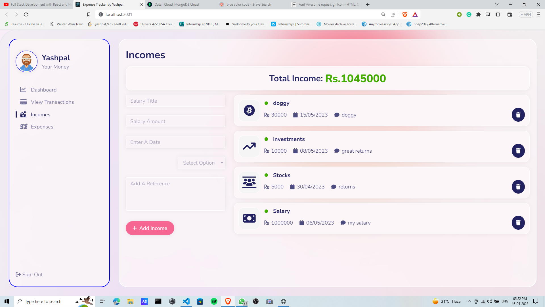Open the Dashboard section from the sidebar
The image size is (545, 307).
tap(43, 90)
